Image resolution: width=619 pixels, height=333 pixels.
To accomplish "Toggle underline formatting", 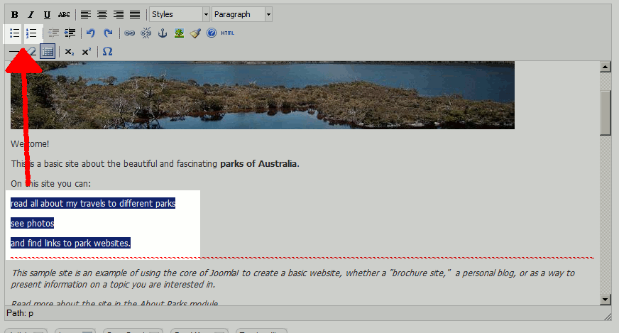I will (x=47, y=14).
